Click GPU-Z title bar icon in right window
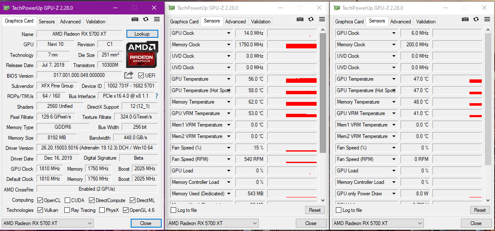The image size is (495, 231). point(337,8)
